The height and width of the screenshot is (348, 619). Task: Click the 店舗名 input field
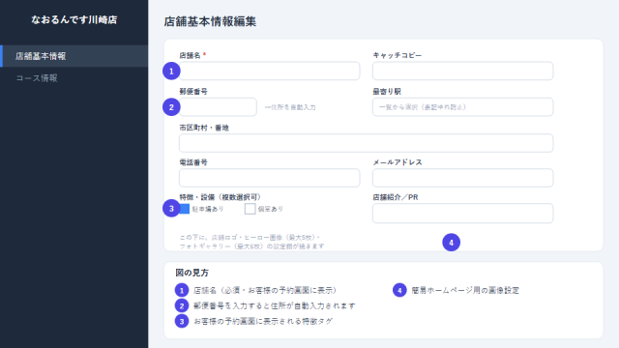269,71
